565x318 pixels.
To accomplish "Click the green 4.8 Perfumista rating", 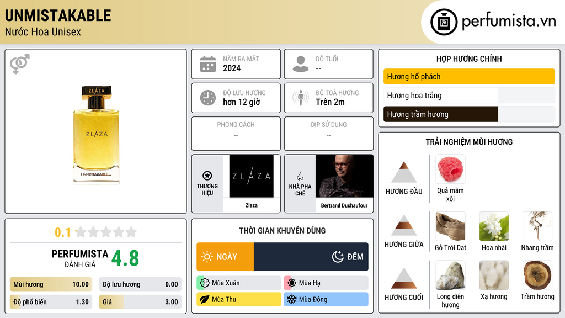I will pos(125,258).
